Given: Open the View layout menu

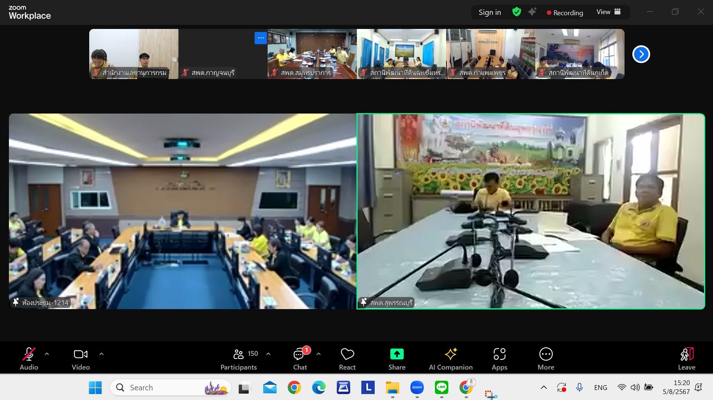Looking at the screenshot, I should [x=608, y=12].
